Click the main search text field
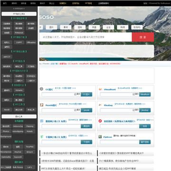 click(85, 37)
